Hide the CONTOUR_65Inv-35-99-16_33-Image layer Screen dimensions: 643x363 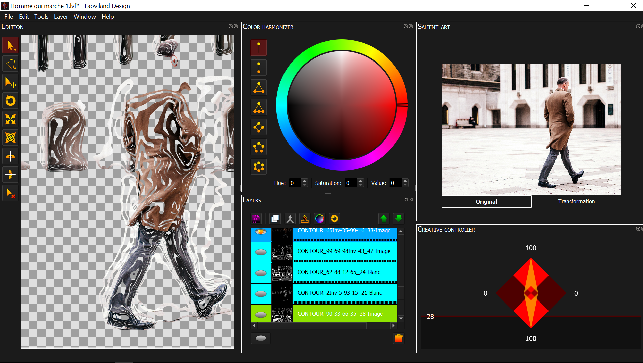[x=261, y=232]
